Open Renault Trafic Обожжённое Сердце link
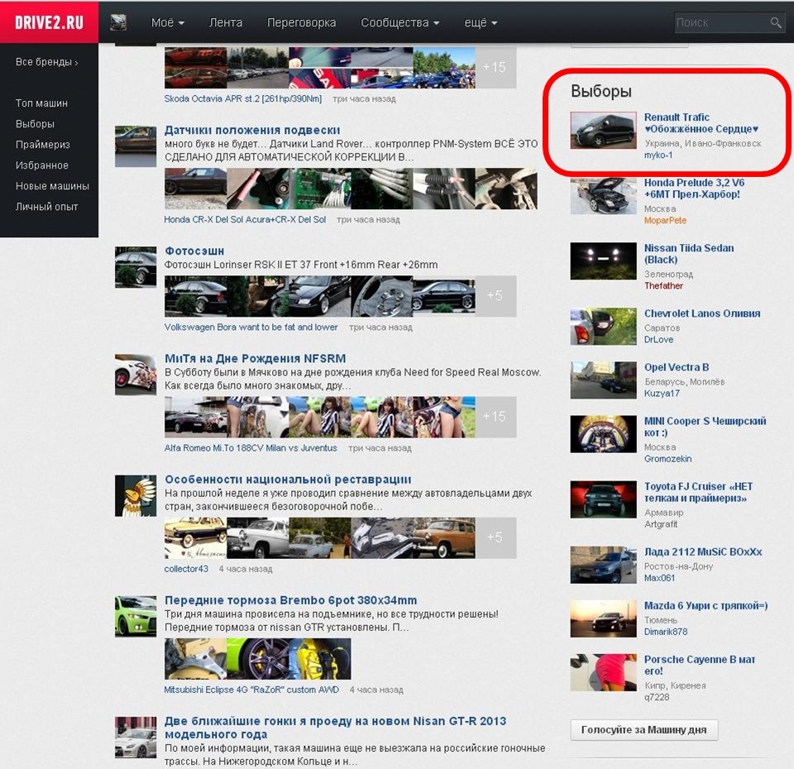The width and height of the screenshot is (794, 769). click(701, 123)
